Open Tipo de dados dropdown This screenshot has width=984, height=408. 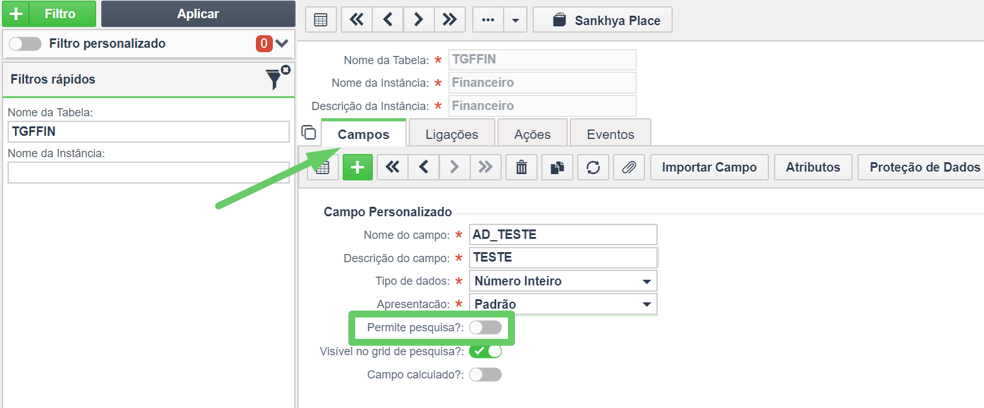pos(563,281)
